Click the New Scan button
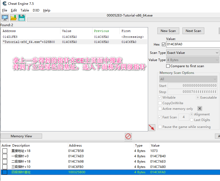Image resolution: width=220 pixels, height=181 pixels. pyautogui.click(x=168, y=31)
